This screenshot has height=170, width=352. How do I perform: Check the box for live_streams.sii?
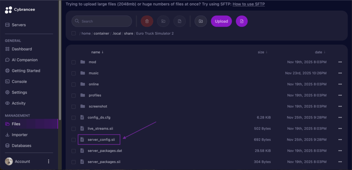click(x=74, y=129)
